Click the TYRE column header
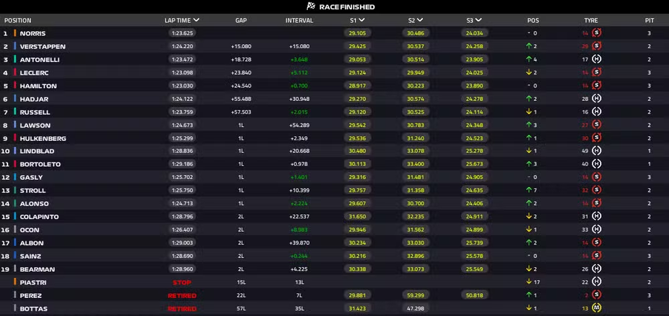This screenshot has height=316, width=669. click(591, 21)
